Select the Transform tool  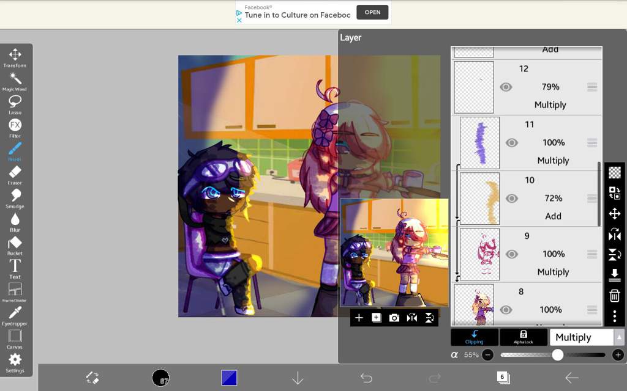pyautogui.click(x=15, y=58)
